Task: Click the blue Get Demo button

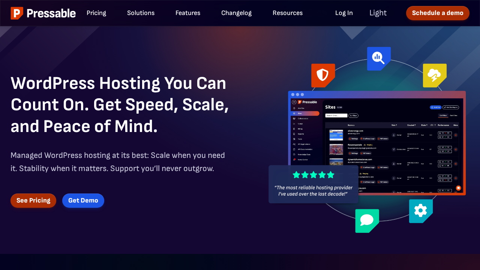Action: tap(83, 201)
